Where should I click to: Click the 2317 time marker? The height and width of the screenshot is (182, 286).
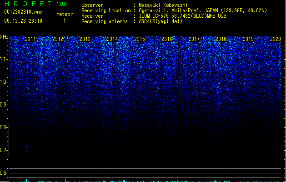[194, 39]
